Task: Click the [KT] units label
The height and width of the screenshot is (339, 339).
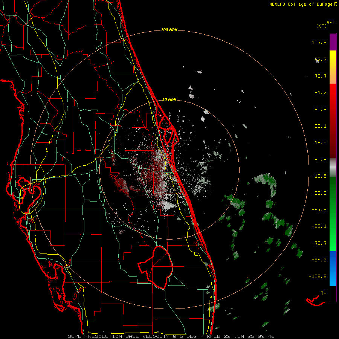Action: tap(322, 26)
